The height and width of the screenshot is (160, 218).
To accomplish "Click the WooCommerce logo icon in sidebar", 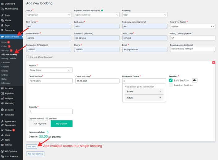I will [x=2, y=37].
